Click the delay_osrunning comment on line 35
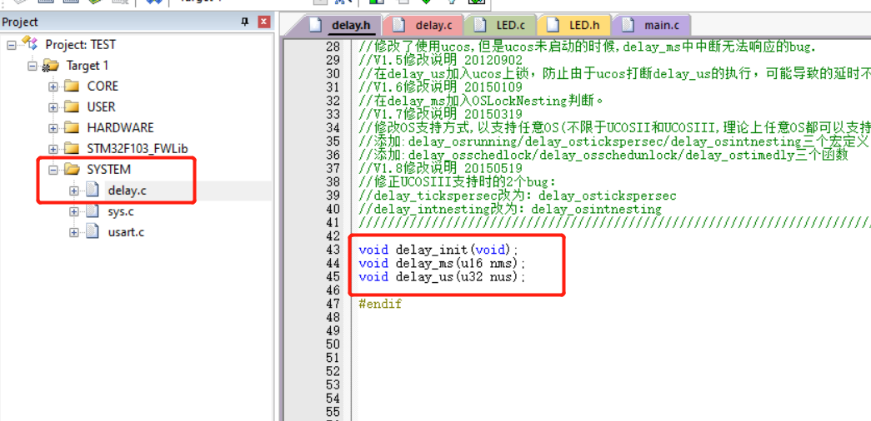The image size is (871, 421). 613,141
